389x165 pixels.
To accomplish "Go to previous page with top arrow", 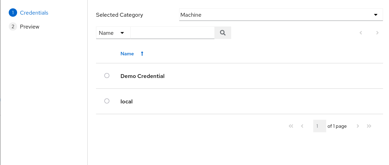I will pos(361,33).
